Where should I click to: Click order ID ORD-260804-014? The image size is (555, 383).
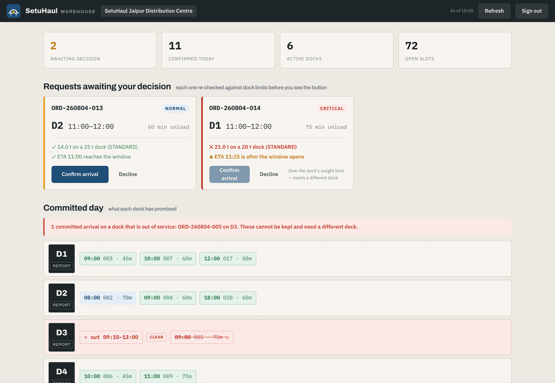235,108
